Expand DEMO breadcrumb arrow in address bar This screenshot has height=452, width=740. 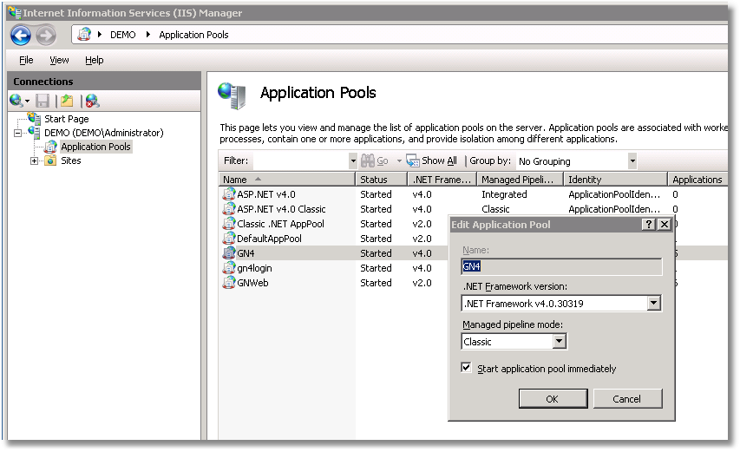point(100,35)
